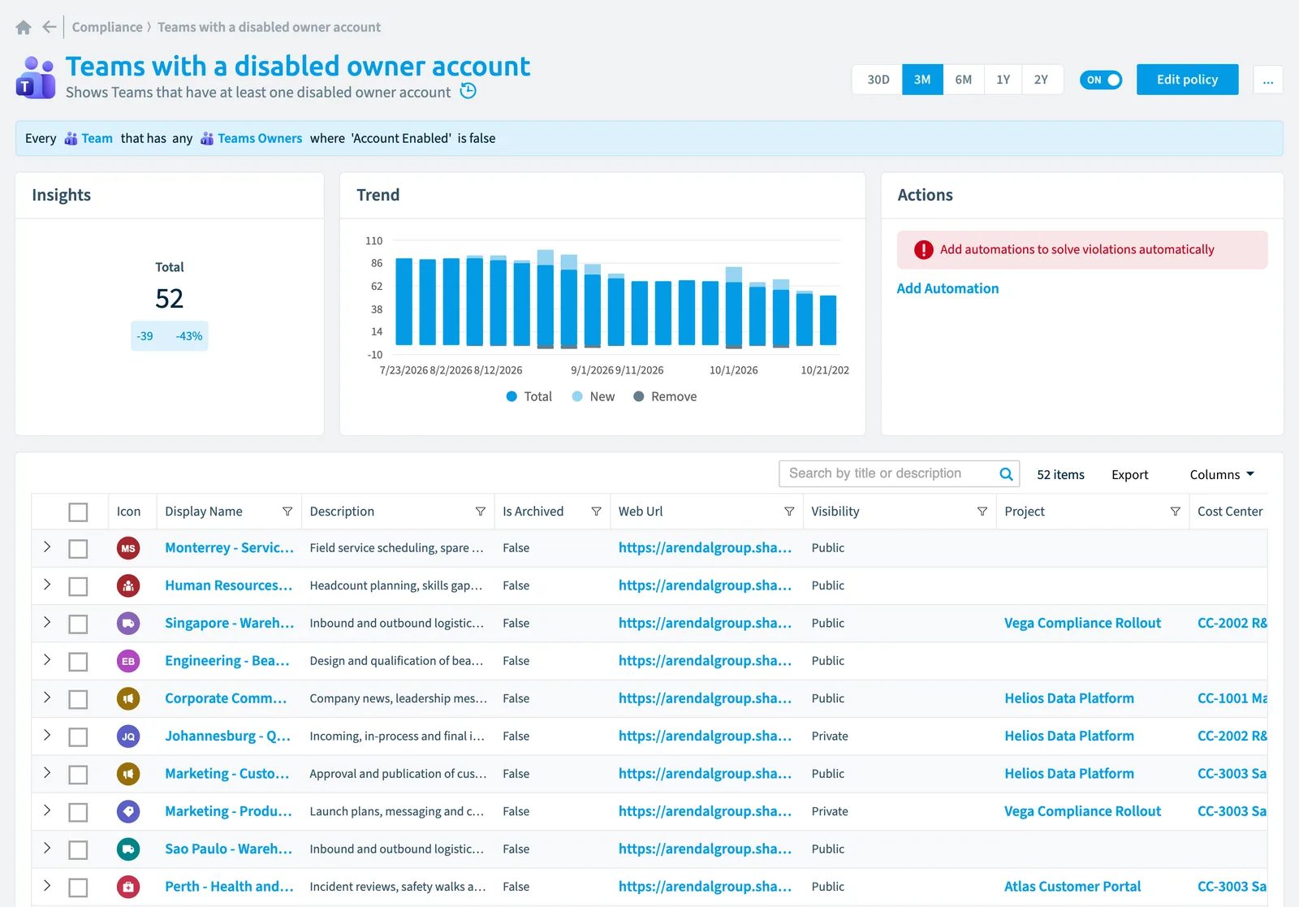The image size is (1299, 907).
Task: Open the history clock icon beside subtitle
Action: point(468,91)
